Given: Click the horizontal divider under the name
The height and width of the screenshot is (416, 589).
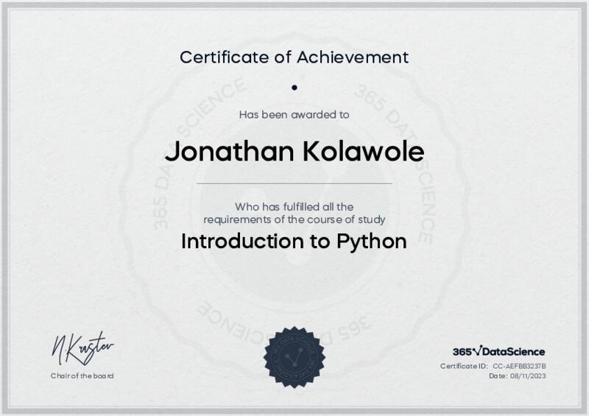Looking at the screenshot, I should [294, 183].
